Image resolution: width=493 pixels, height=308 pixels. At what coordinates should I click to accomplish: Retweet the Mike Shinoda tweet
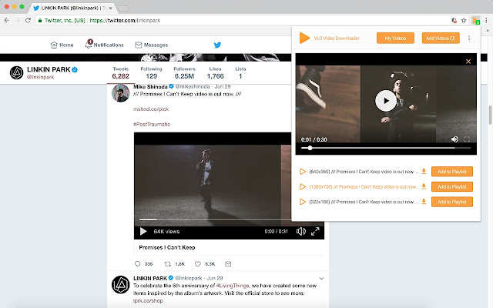[x=168, y=263]
